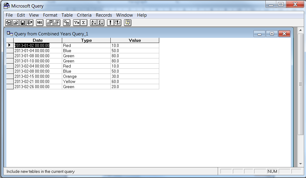The image size is (306, 178).
Task: Click the vertical scrollbar down arrow
Action: coord(301,164)
